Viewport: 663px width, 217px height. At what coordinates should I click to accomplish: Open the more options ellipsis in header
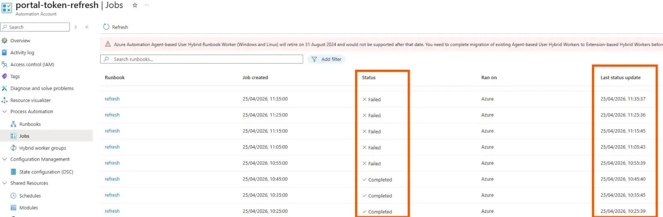[x=147, y=5]
